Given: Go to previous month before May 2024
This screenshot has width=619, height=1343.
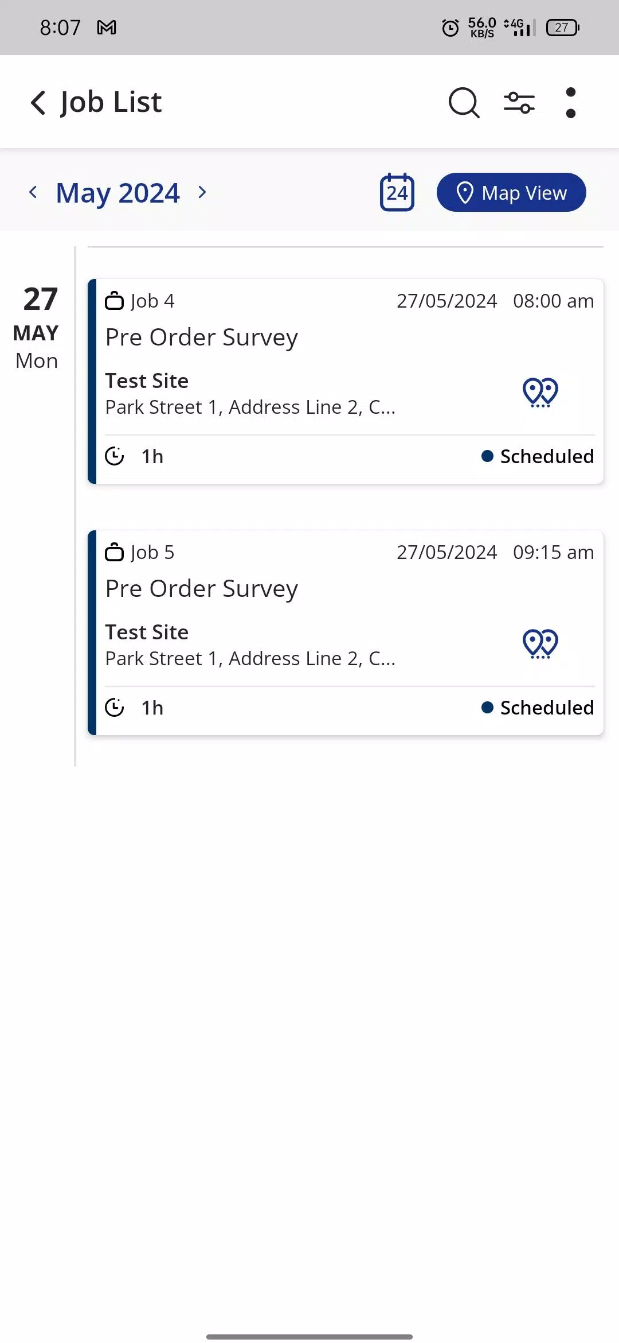Looking at the screenshot, I should pyautogui.click(x=33, y=192).
